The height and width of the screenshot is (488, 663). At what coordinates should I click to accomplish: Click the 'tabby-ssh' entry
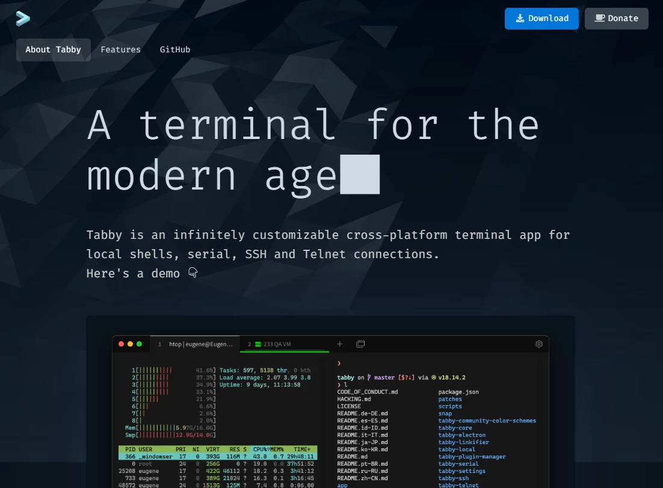[x=453, y=478]
